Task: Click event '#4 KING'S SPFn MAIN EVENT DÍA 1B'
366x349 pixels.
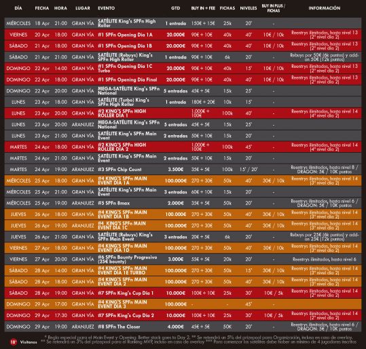Action: tap(122, 215)
